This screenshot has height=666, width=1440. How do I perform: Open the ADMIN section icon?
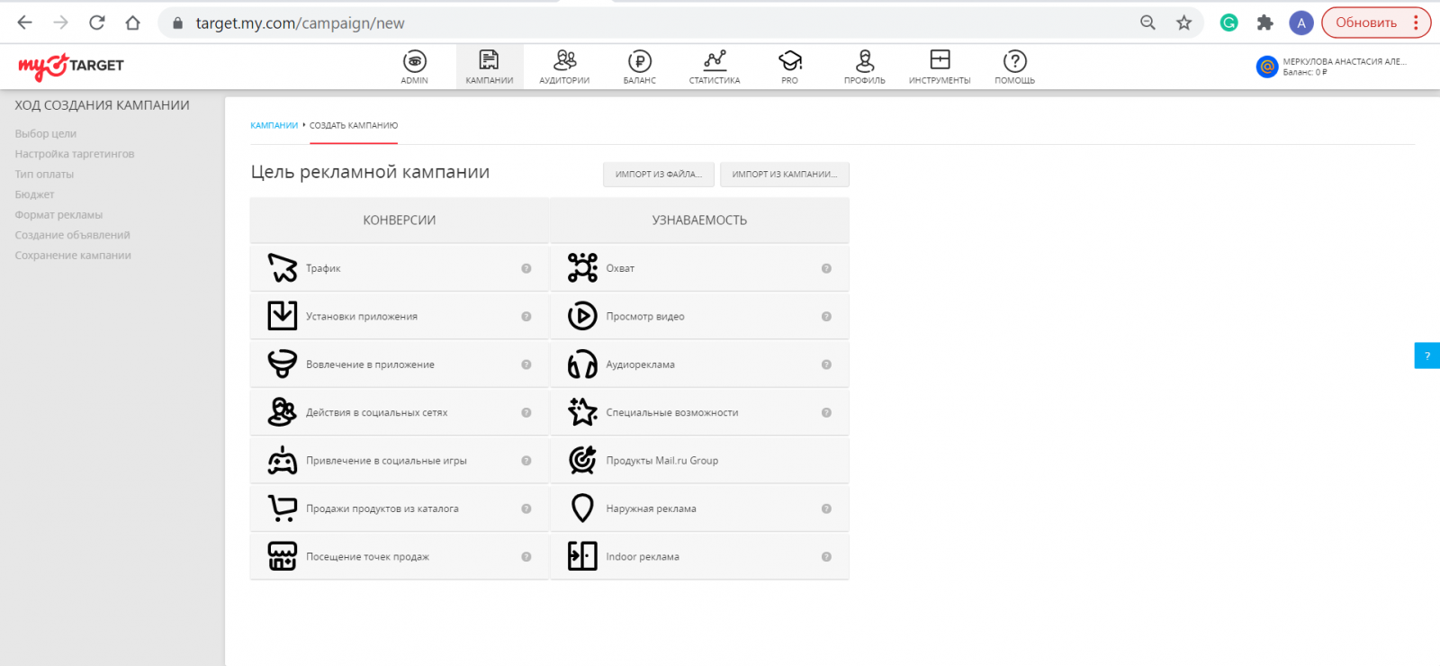click(415, 61)
